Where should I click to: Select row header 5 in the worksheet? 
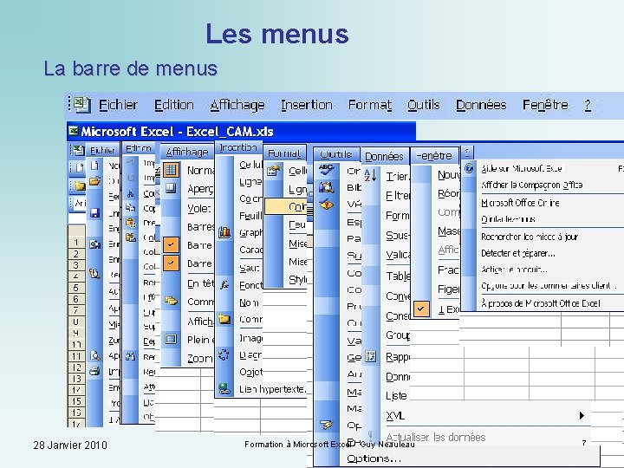76,288
